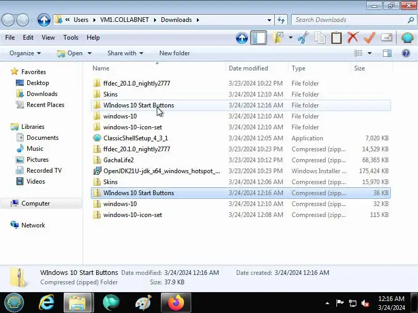Select Pictures library
This screenshot has width=418, height=313.
click(x=37, y=160)
